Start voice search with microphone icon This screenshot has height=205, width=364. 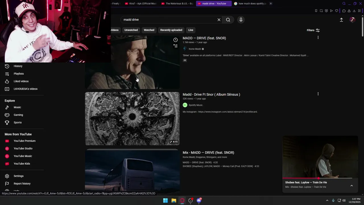click(241, 20)
